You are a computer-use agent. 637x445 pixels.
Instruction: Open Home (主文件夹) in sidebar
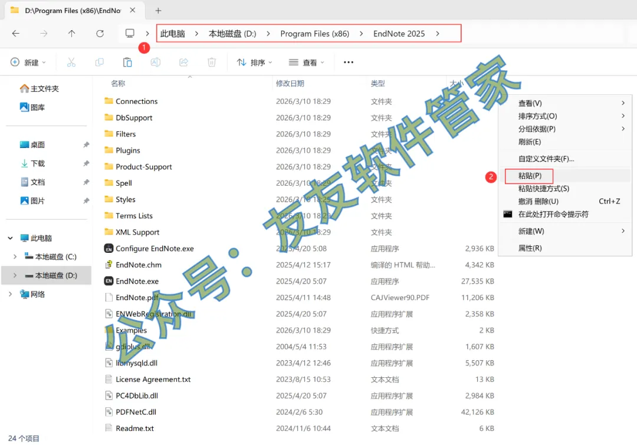tap(40, 88)
